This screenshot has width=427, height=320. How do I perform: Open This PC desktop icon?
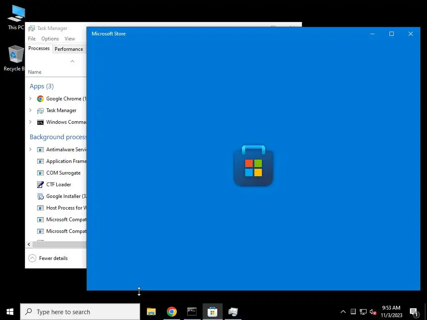coord(16,17)
